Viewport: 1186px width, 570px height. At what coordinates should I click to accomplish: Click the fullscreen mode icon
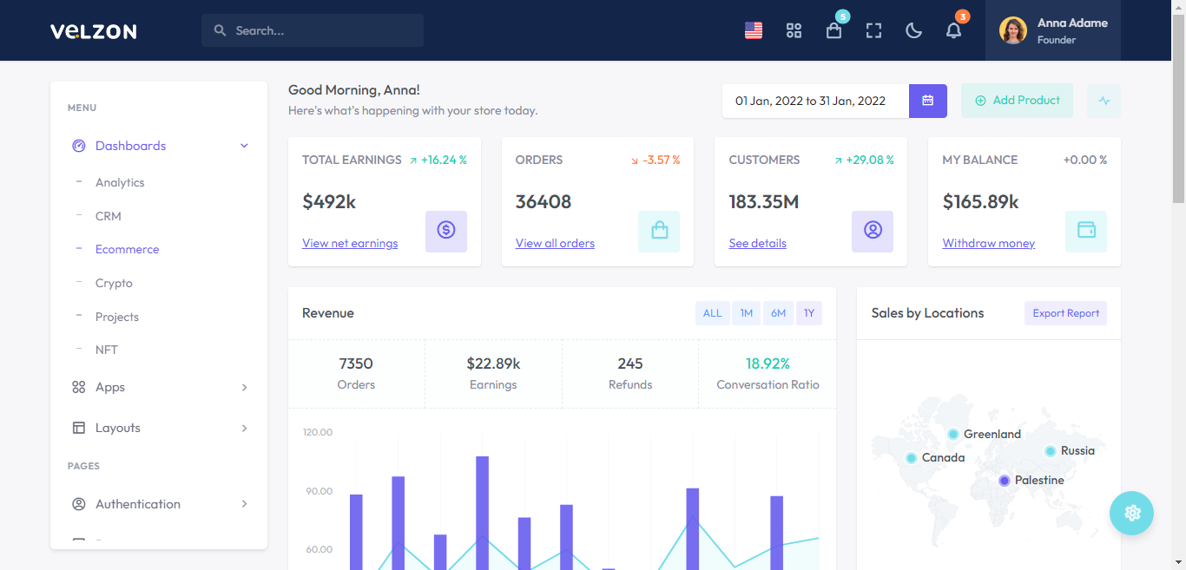click(873, 30)
